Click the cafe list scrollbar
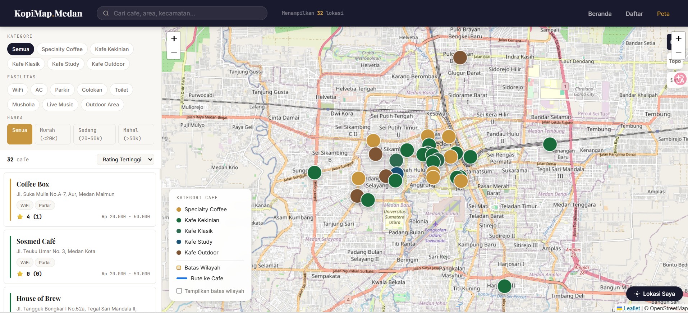The height and width of the screenshot is (313, 688). 160,175
